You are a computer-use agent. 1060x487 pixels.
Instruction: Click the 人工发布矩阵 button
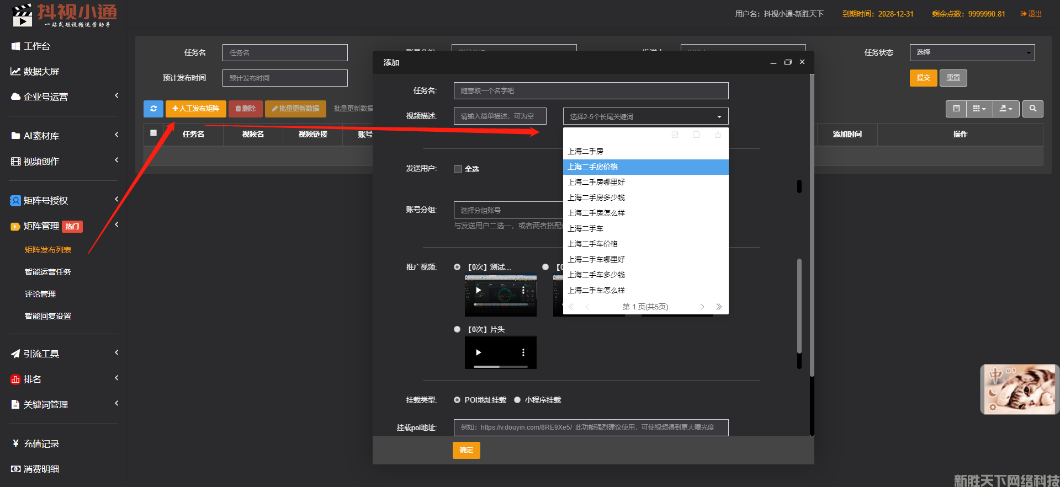pyautogui.click(x=195, y=109)
